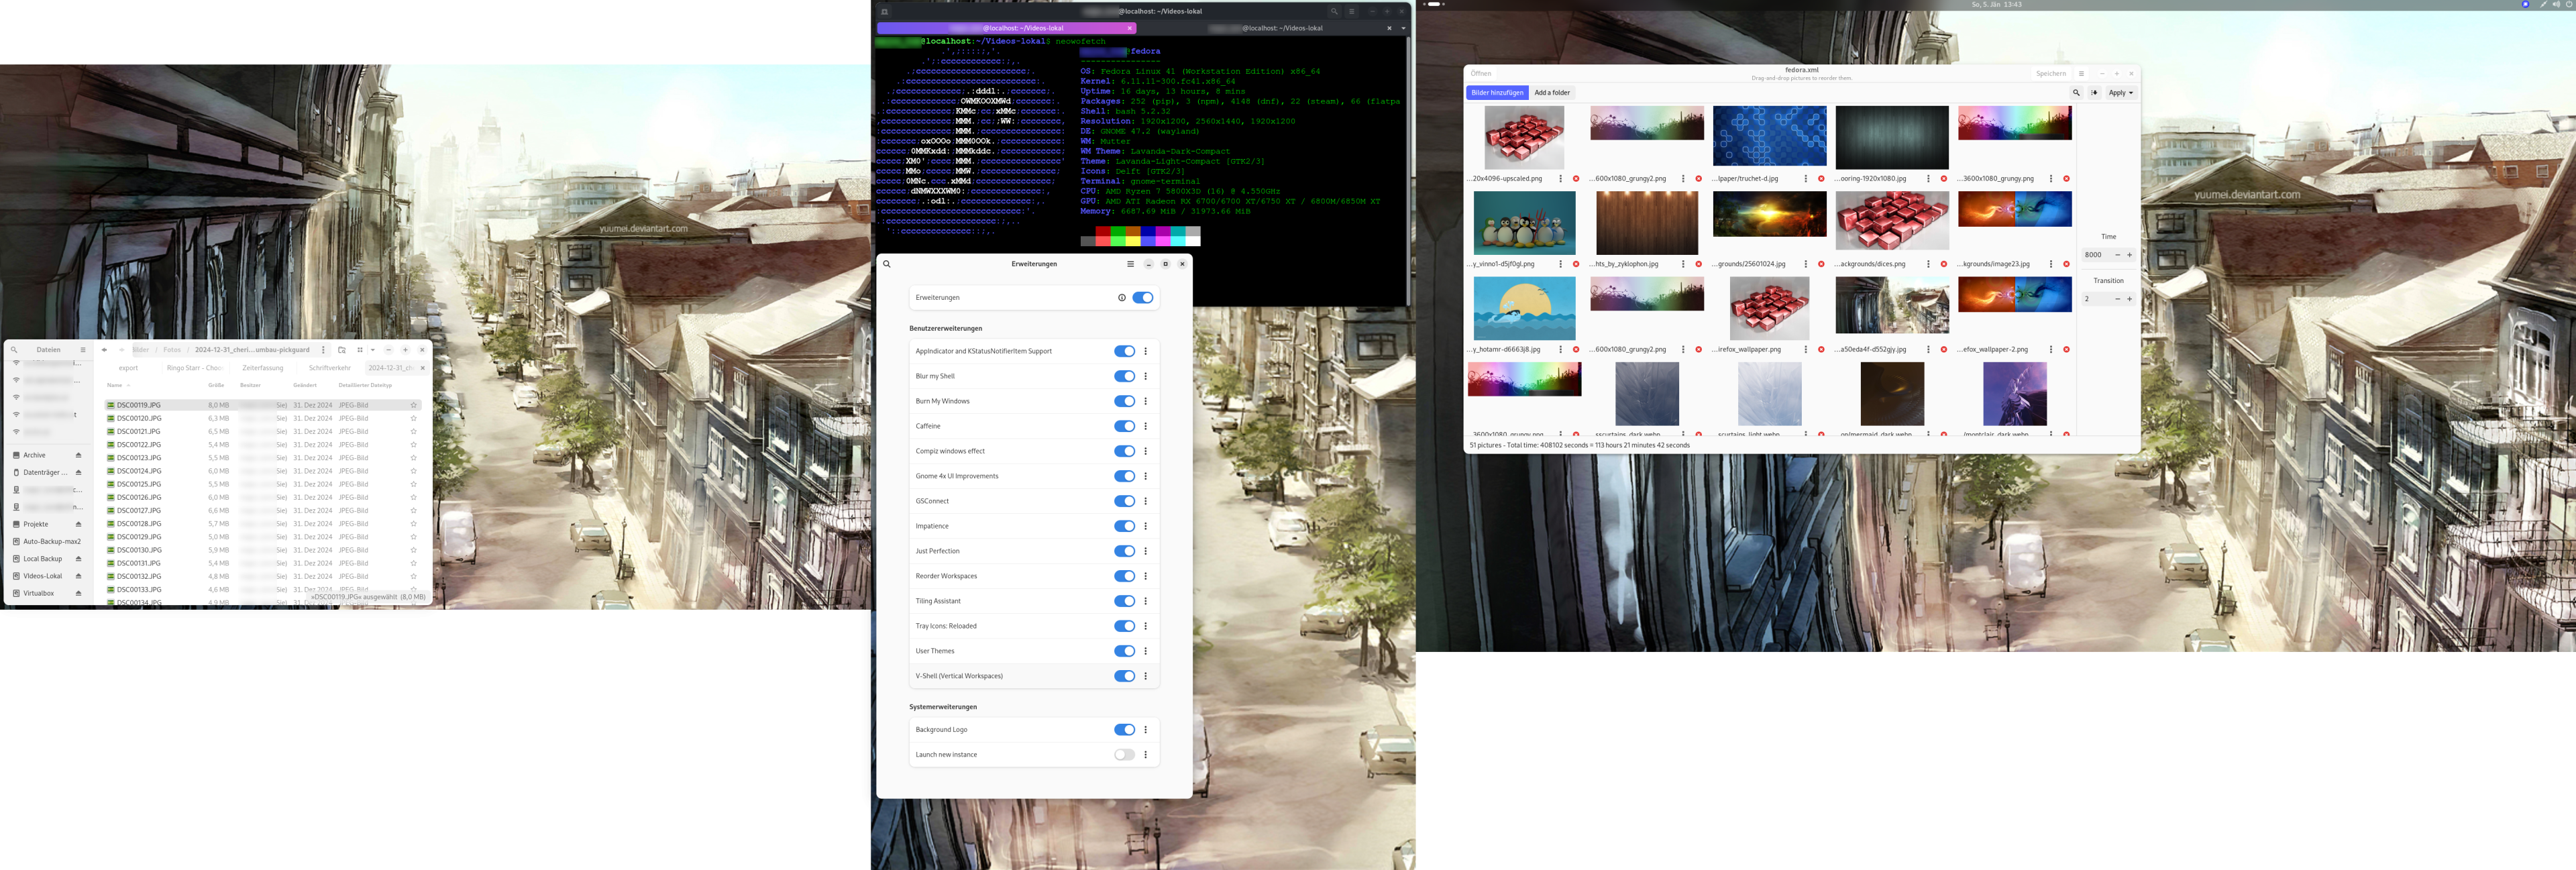The width and height of the screenshot is (2576, 870).
Task: Open the Apply dropdown menu
Action: 2121,93
